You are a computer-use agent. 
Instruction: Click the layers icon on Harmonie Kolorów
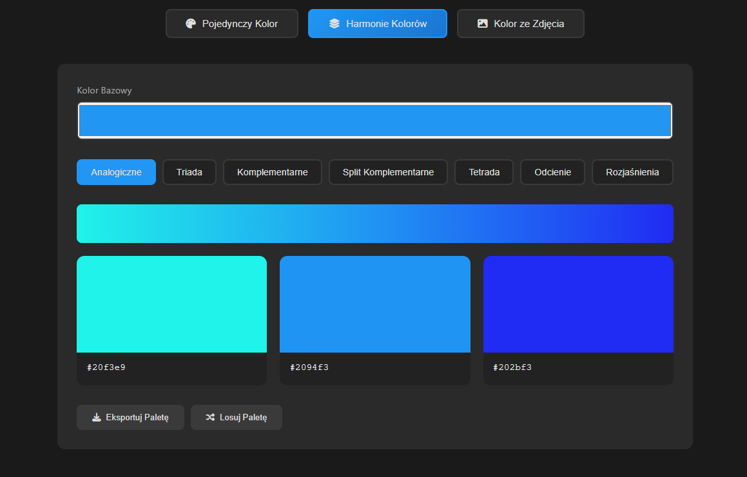pos(335,23)
